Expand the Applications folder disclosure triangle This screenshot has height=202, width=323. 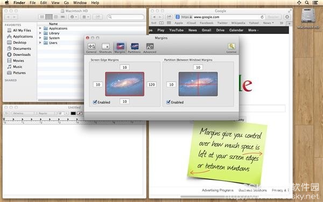pos(40,28)
